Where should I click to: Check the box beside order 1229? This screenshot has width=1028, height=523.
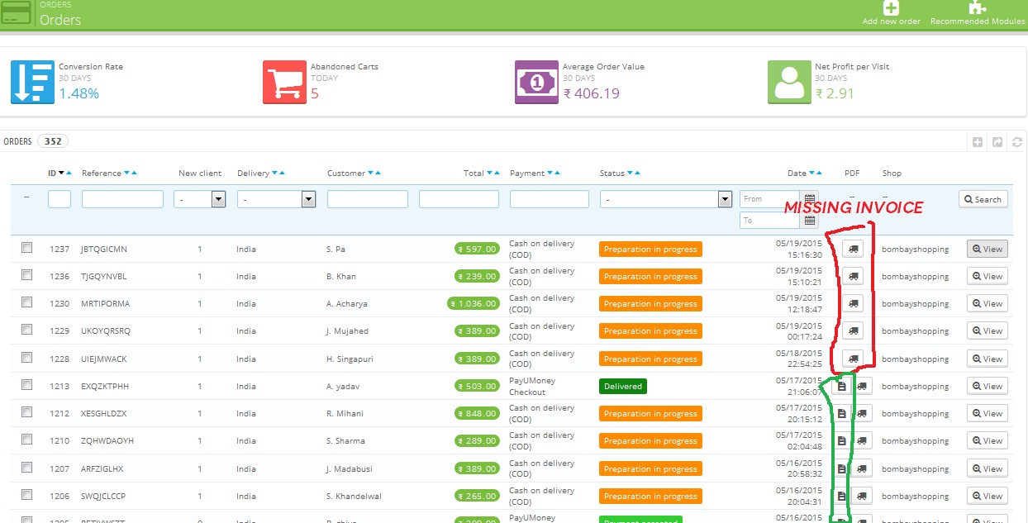[x=27, y=329]
